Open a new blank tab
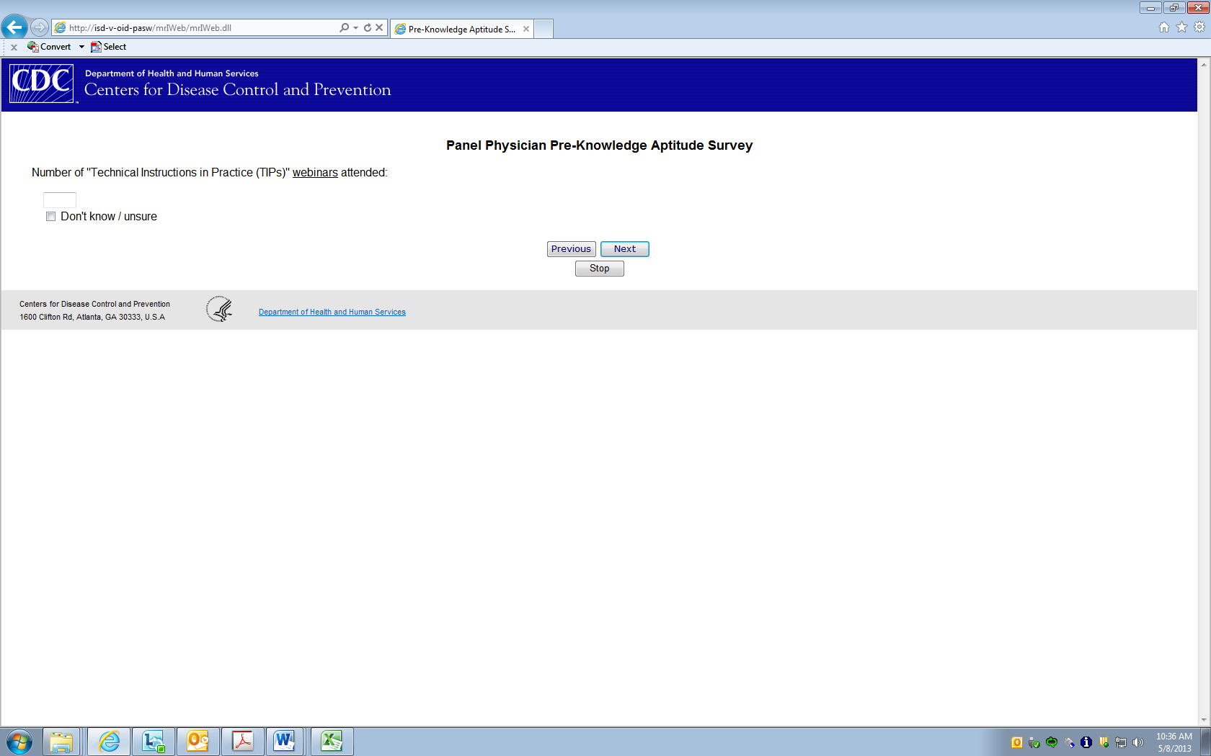 544,29
